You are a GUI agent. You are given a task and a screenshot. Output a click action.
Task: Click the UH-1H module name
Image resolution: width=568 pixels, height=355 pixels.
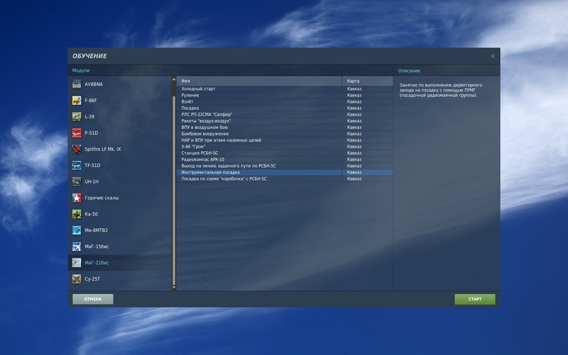tap(91, 182)
